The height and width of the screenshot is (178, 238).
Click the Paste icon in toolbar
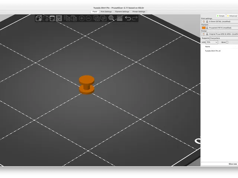(x=74, y=18)
